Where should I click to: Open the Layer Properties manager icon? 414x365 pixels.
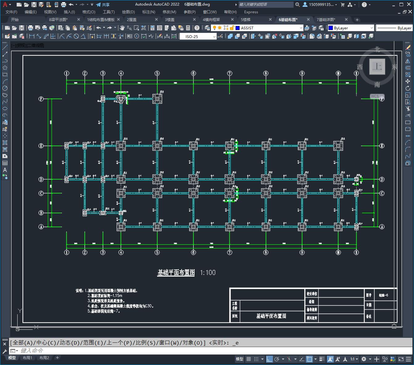point(207,28)
